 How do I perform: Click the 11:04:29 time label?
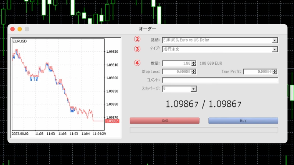[99, 134]
